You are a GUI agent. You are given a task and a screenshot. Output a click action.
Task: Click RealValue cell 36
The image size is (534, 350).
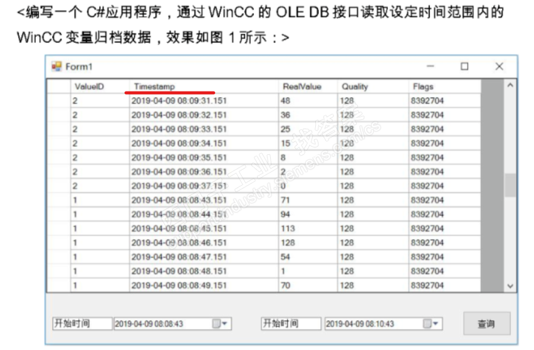click(308, 115)
